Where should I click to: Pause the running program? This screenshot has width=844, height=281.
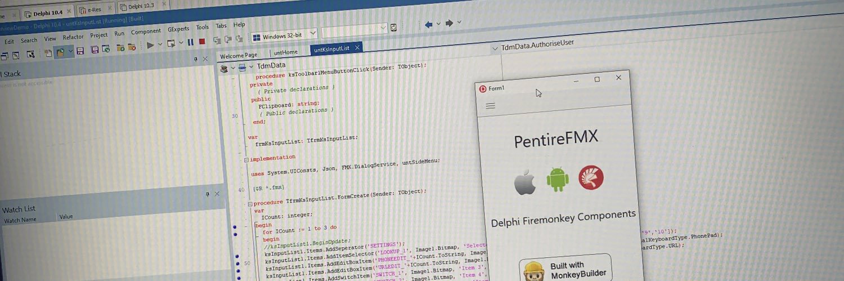[190, 42]
